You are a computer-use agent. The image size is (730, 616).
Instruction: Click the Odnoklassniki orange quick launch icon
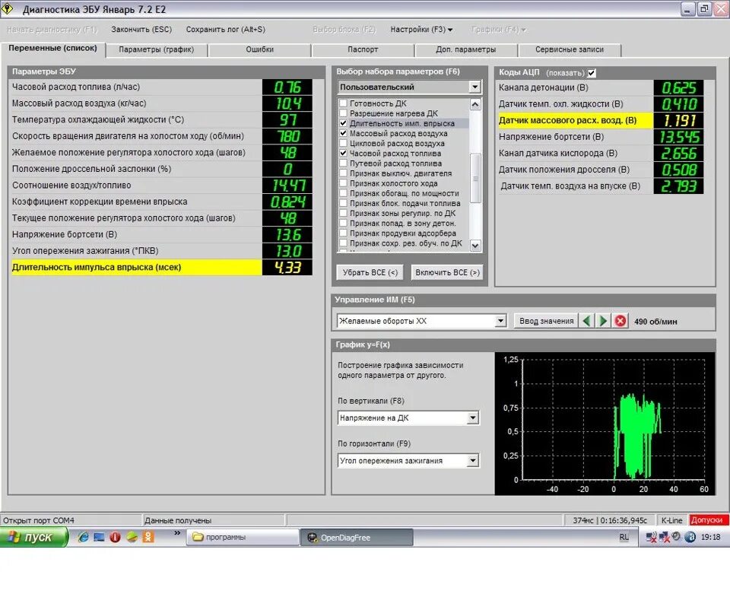148,537
